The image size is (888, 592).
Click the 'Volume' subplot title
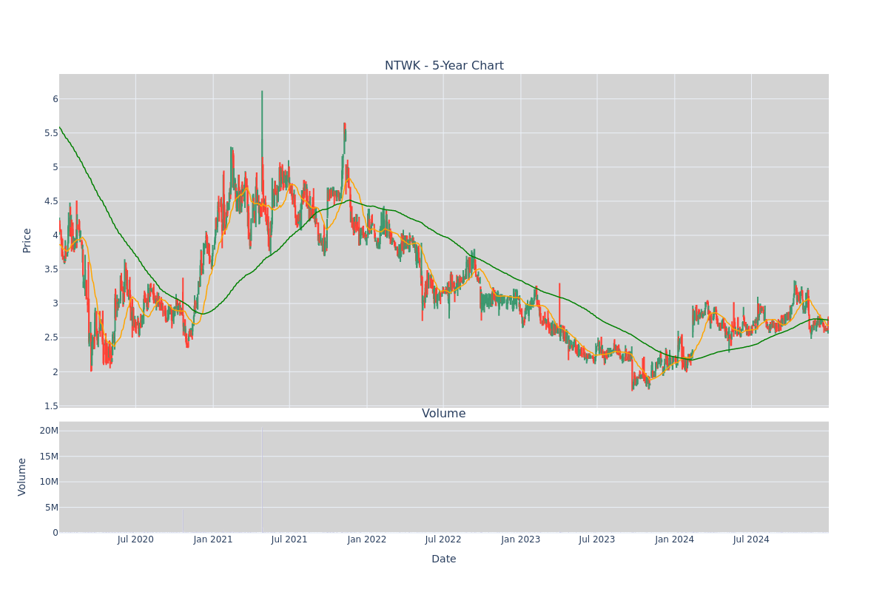coord(444,414)
